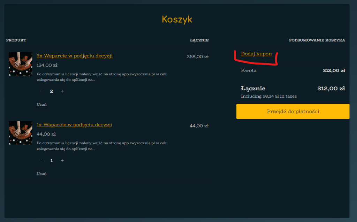Open thumbnail image of 1x Wsparcie product
Viewport: 357px width, 222px height.
click(x=21, y=133)
